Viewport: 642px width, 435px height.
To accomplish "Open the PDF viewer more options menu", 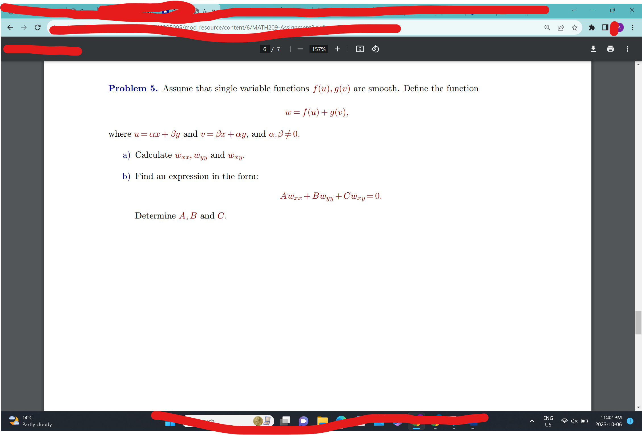I will [x=628, y=49].
